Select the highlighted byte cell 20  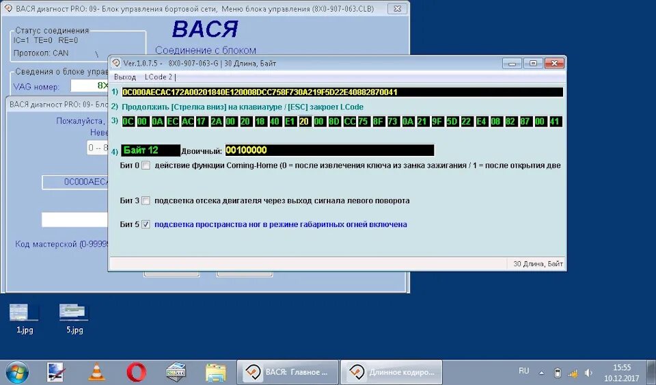(305, 122)
